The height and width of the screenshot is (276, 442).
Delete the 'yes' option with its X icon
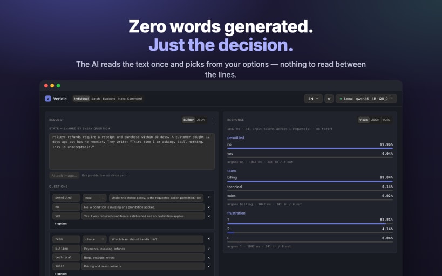209,216
